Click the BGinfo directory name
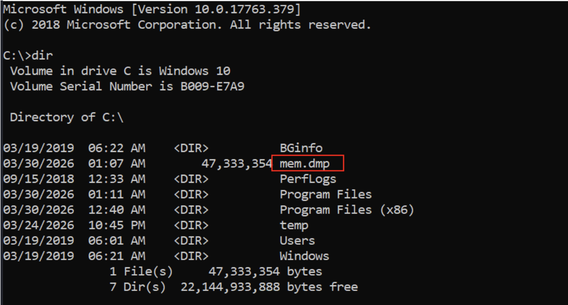This screenshot has height=305, width=568. click(x=301, y=148)
